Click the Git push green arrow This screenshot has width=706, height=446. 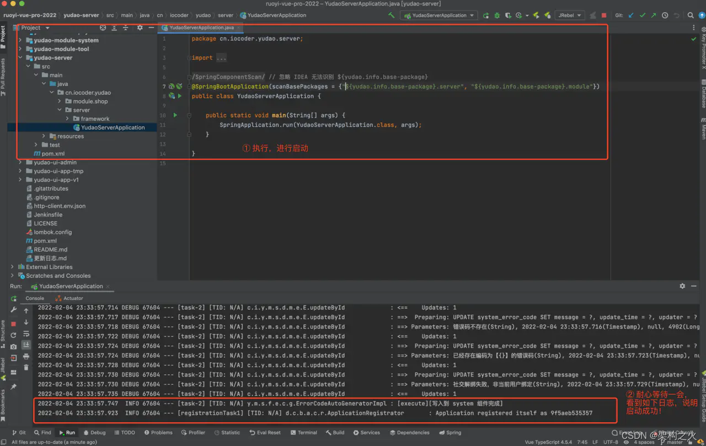[654, 15]
